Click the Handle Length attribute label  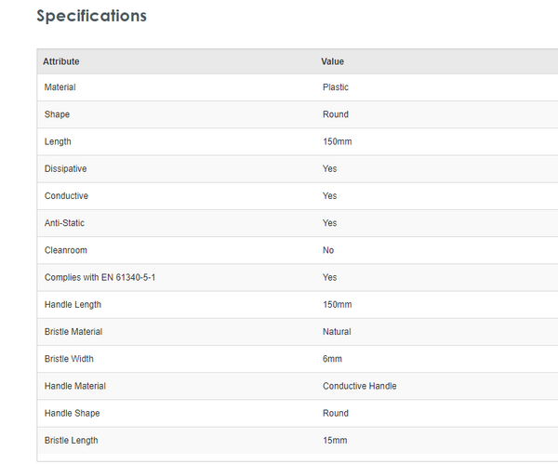click(x=73, y=304)
